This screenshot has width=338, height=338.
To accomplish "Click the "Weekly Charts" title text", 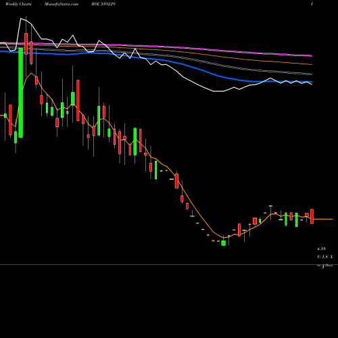I will [x=18, y=4].
